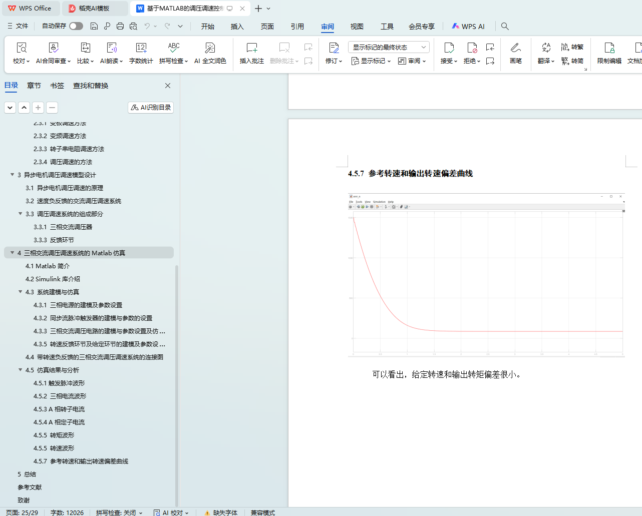Click the MATLAB deviation curve figure
This screenshot has height=516, width=642.
(x=486, y=275)
